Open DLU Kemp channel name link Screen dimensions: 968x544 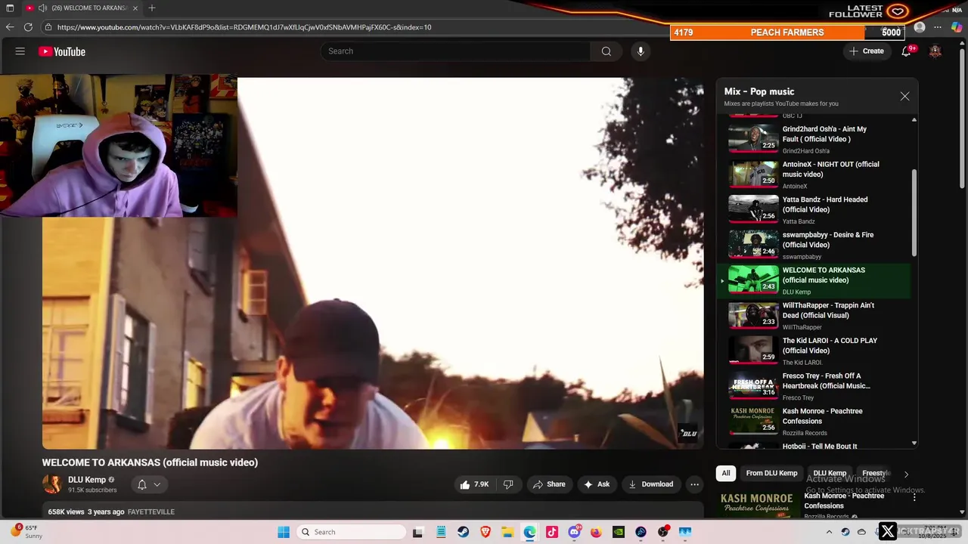click(x=87, y=480)
